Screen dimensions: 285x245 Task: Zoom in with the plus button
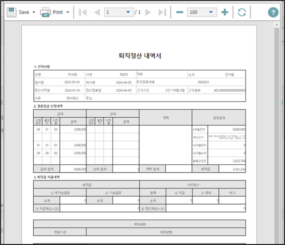tap(225, 12)
